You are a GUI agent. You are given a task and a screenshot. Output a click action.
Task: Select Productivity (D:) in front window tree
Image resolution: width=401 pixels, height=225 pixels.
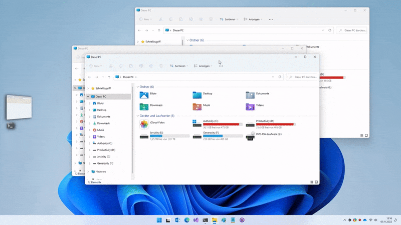tap(106, 150)
